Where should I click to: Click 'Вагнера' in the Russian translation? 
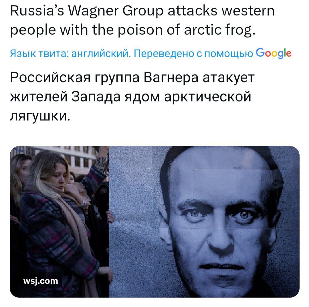point(171,78)
